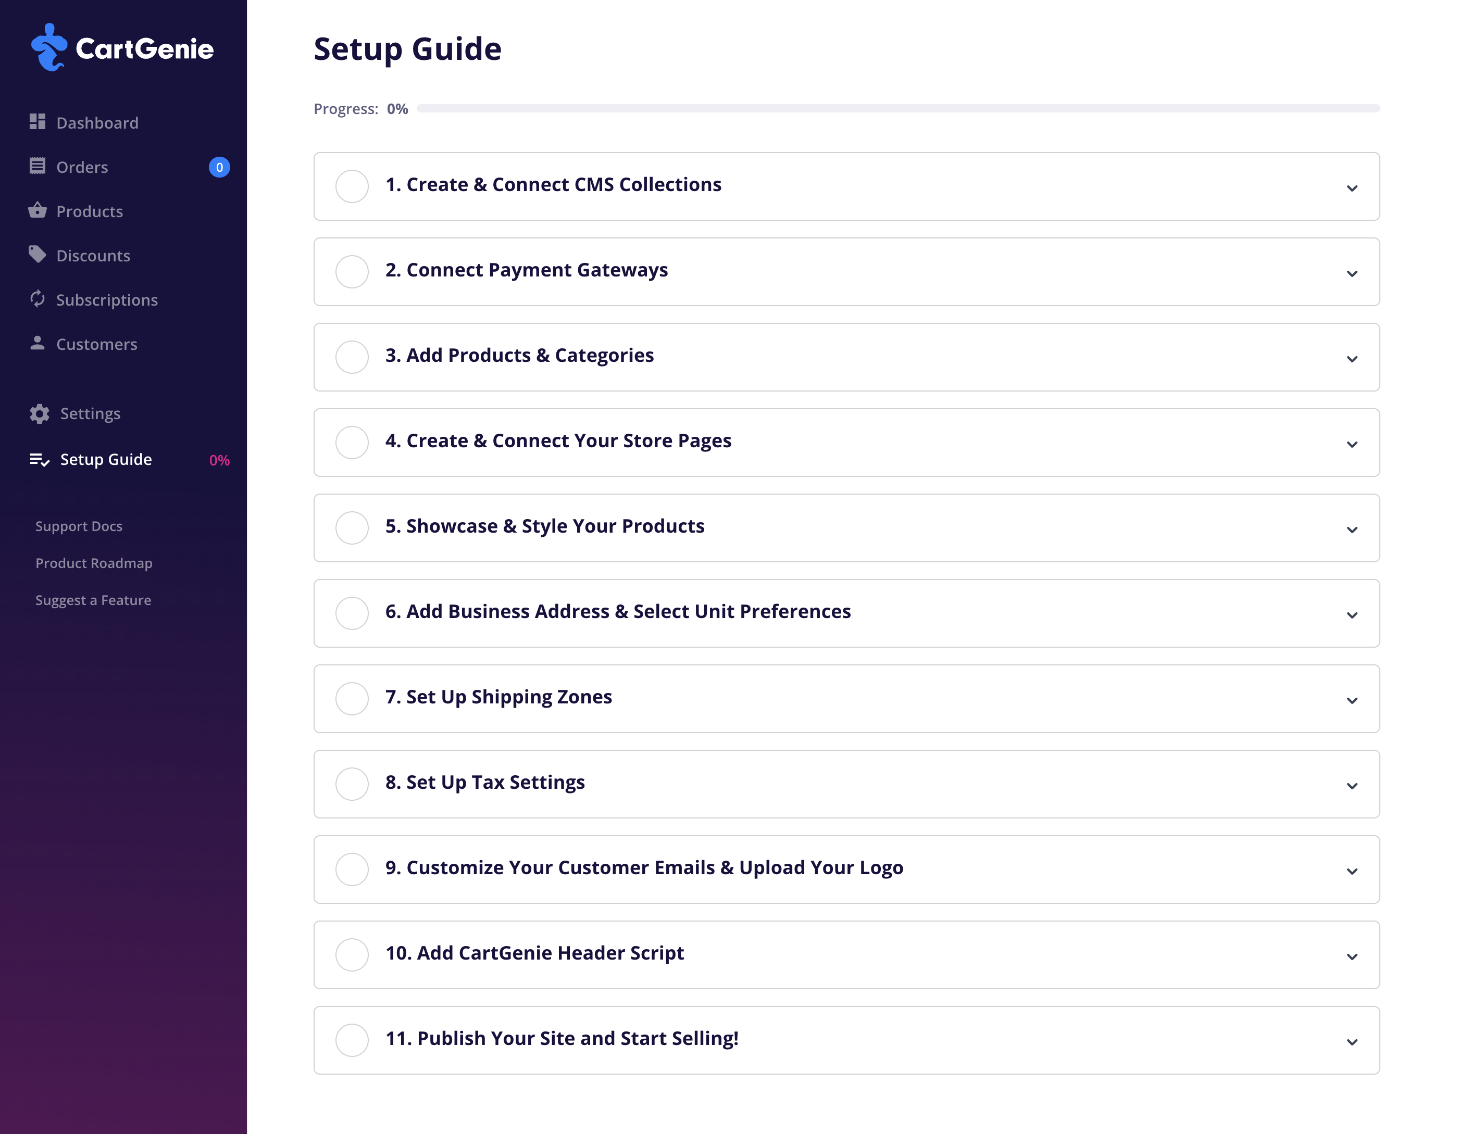Click the Subscriptions refresh icon
This screenshot has width=1471, height=1134.
[x=38, y=299]
